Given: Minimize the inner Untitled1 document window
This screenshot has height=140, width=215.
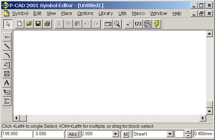Looking at the screenshot, I should (x=194, y=13).
